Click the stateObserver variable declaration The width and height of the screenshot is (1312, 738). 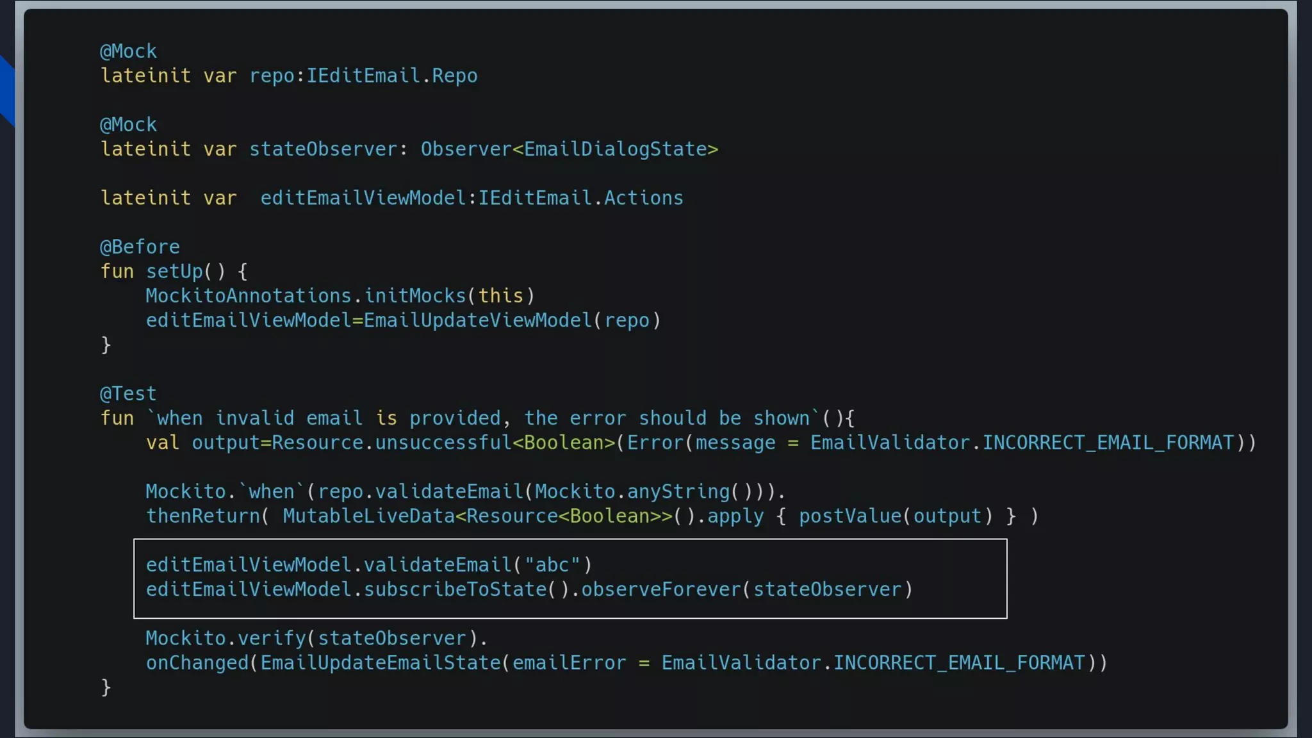pyautogui.click(x=322, y=149)
